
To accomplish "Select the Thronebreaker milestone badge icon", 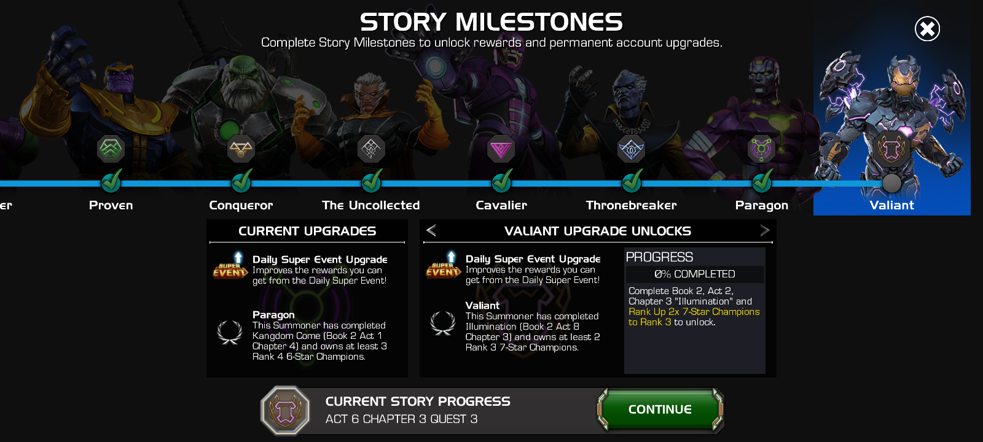I will click(632, 149).
